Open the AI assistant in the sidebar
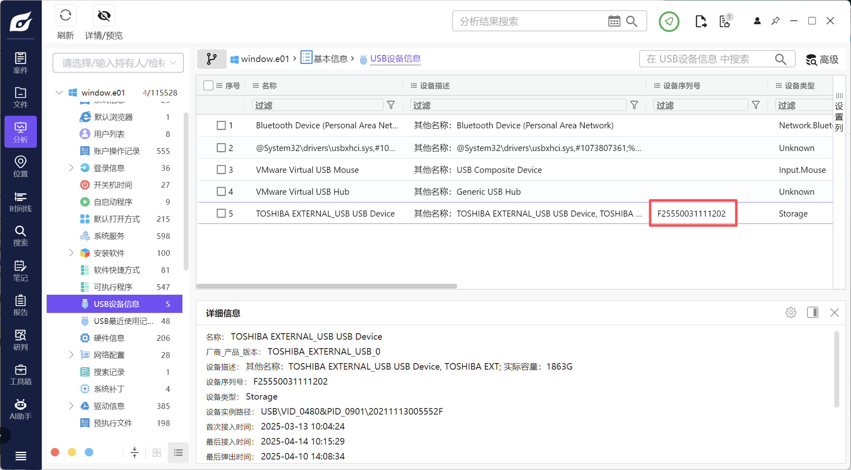The image size is (851, 470). coord(20,409)
